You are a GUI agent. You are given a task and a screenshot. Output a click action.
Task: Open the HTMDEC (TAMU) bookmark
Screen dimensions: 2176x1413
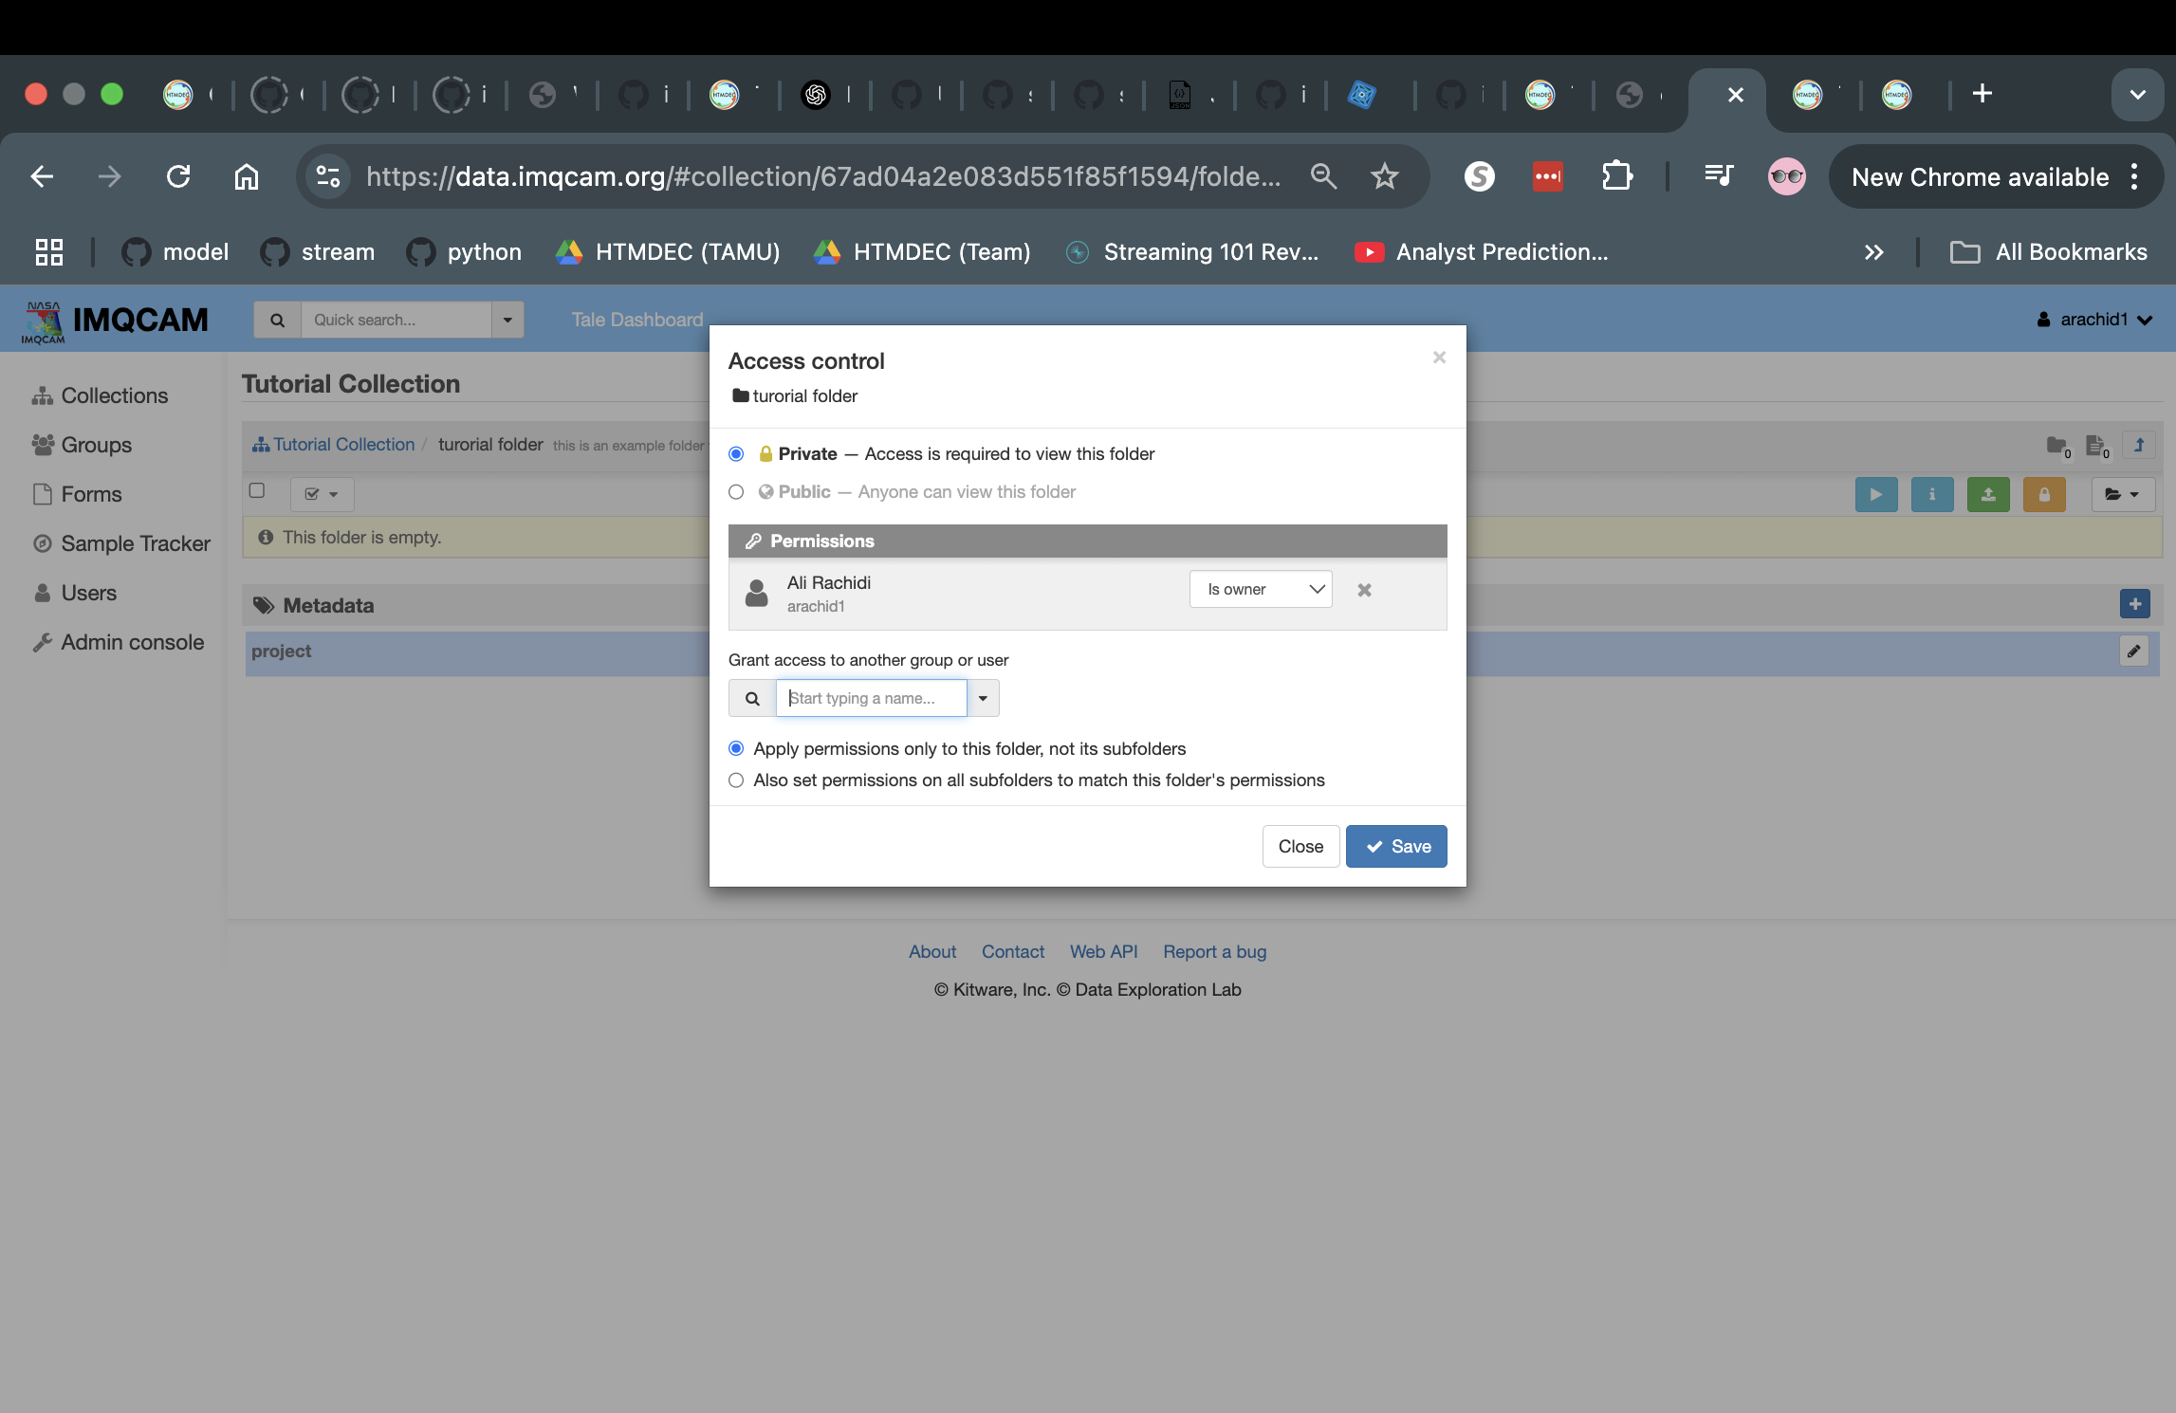[x=668, y=252]
